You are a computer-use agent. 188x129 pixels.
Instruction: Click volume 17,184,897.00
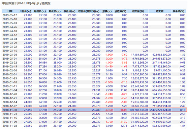(139, 55)
